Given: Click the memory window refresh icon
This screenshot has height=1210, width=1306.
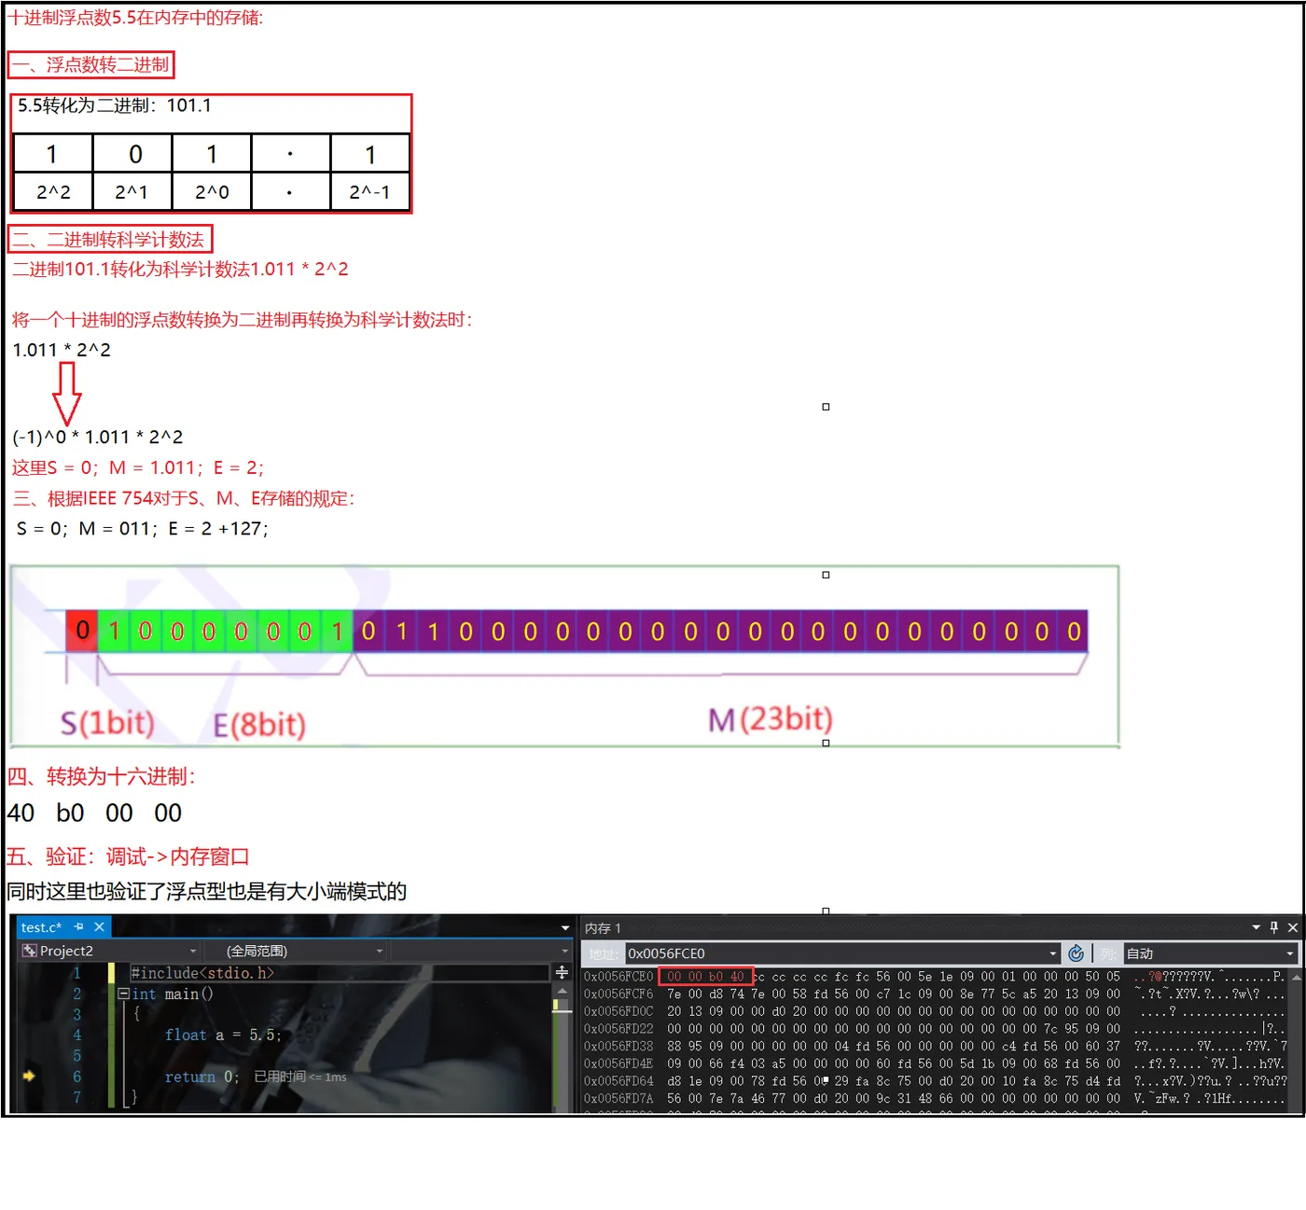Looking at the screenshot, I should (x=1076, y=953).
